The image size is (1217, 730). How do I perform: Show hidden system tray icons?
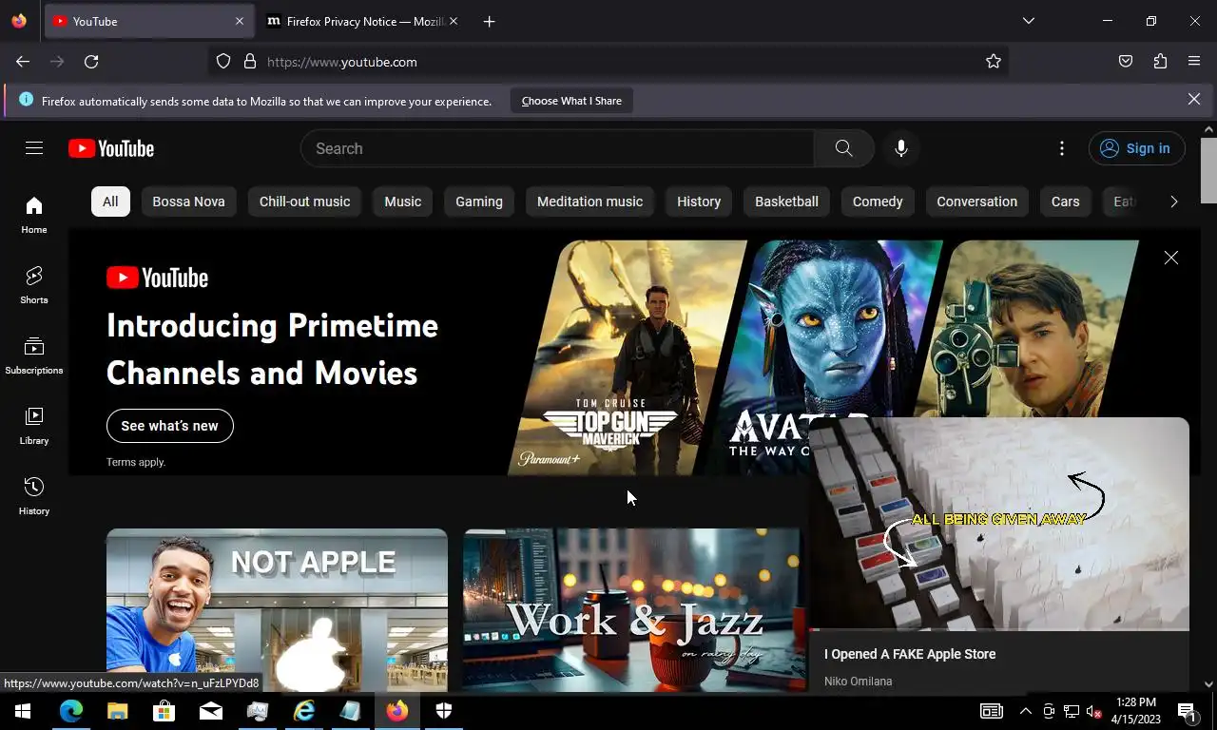(1025, 711)
